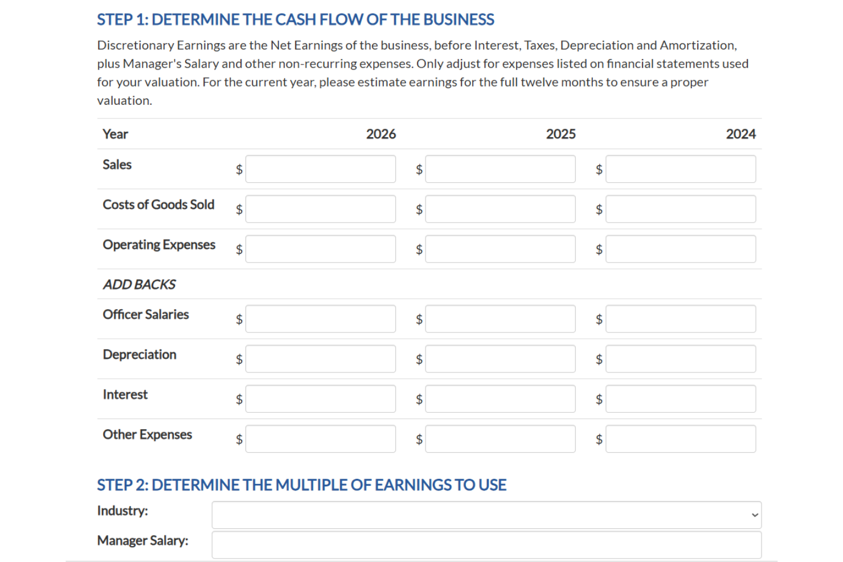Select the 2024 Interest input field
843x562 pixels.
680,399
